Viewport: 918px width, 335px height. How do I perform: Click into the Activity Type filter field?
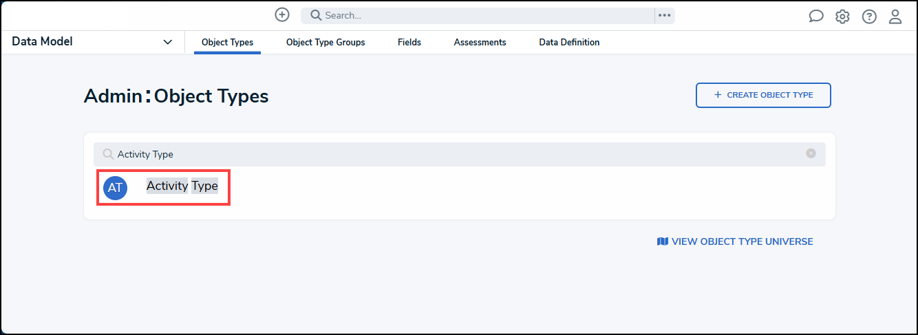(454, 154)
